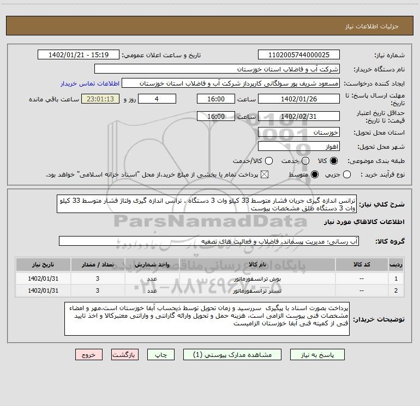Click the خروج exit button

point(89,355)
